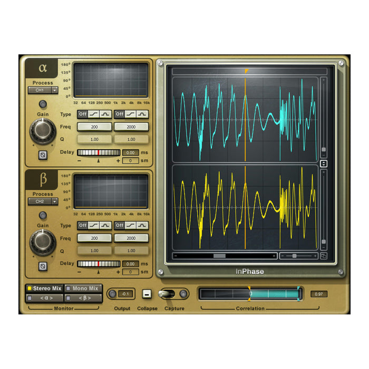Edit alpha band one Freq 200 field

[94, 127]
